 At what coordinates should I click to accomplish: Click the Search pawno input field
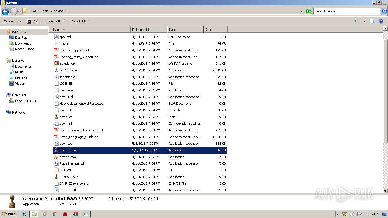pyautogui.click(x=347, y=11)
